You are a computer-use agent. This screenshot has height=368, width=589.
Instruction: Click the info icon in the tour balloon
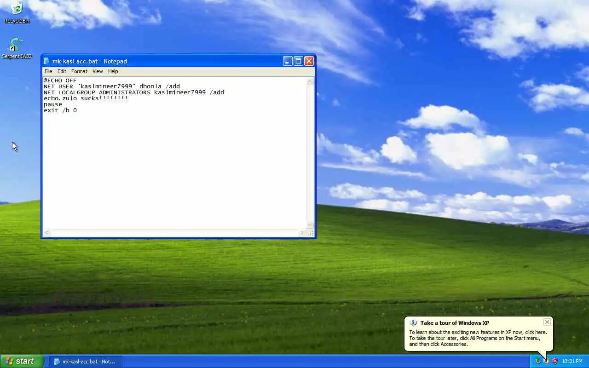(413, 323)
